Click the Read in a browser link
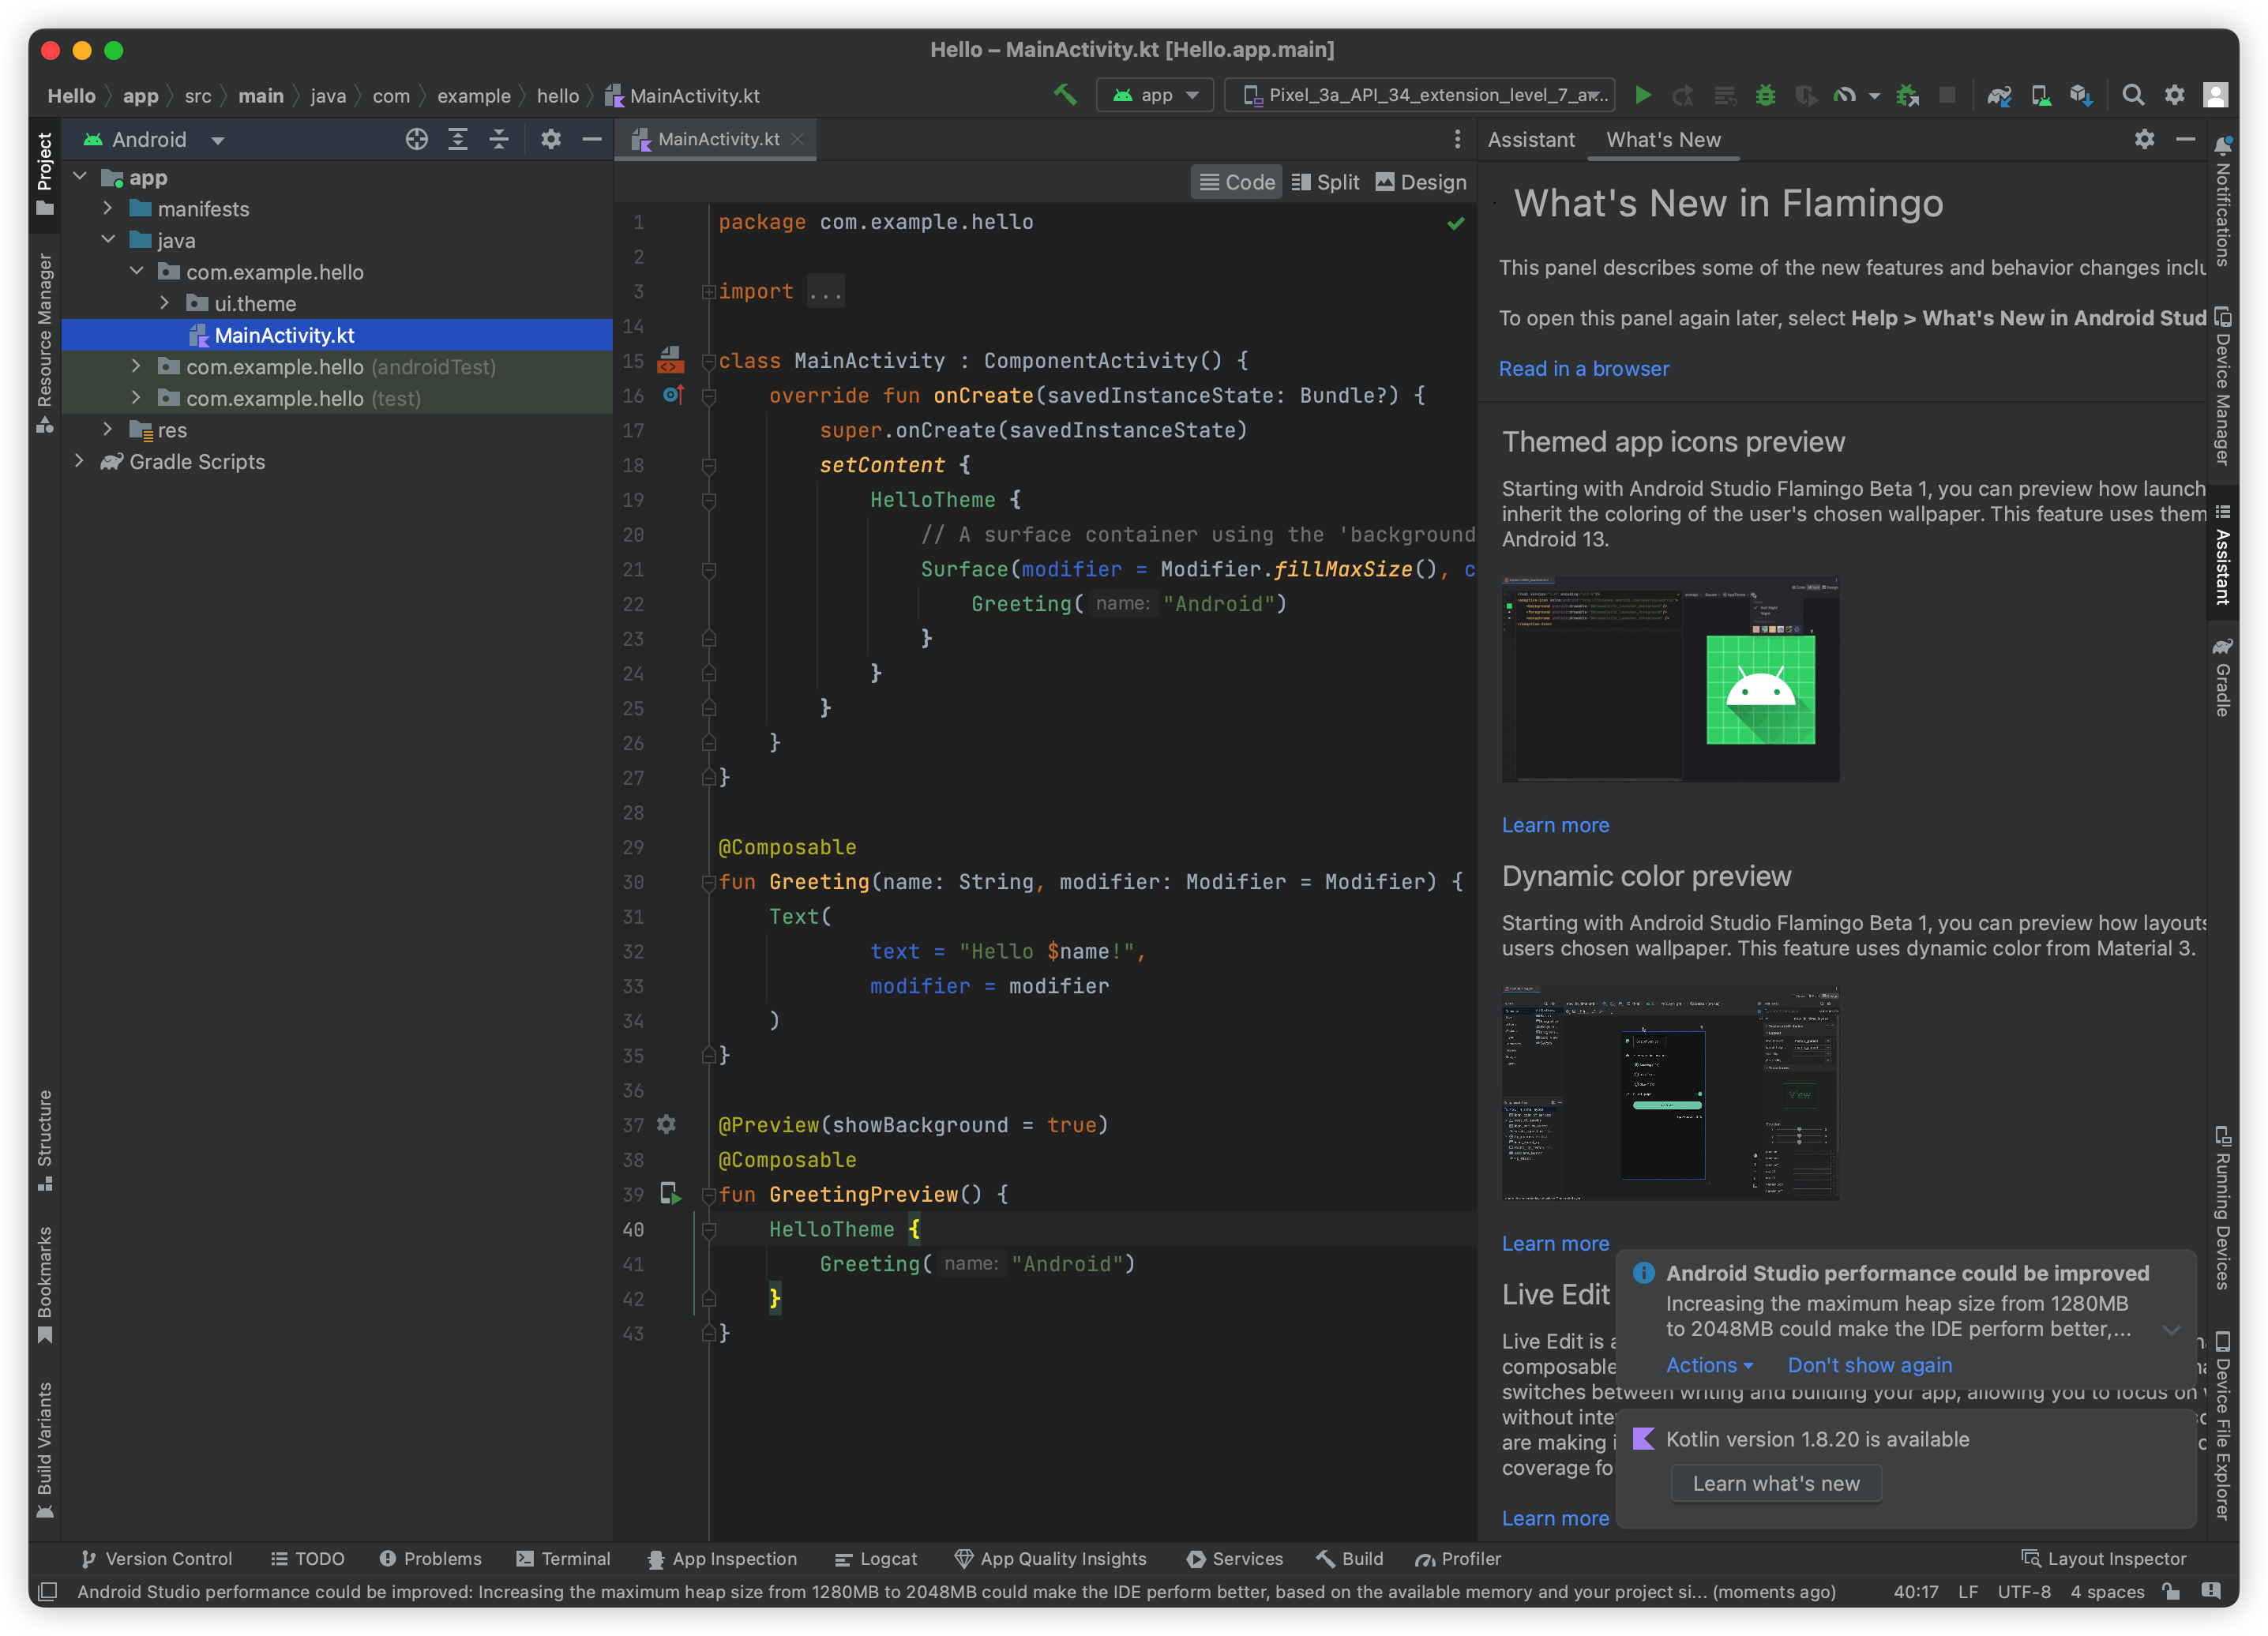Image resolution: width=2268 pixels, height=1636 pixels. (1583, 368)
